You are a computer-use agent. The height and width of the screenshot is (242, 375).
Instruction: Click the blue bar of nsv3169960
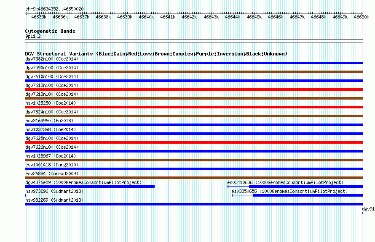click(194, 125)
